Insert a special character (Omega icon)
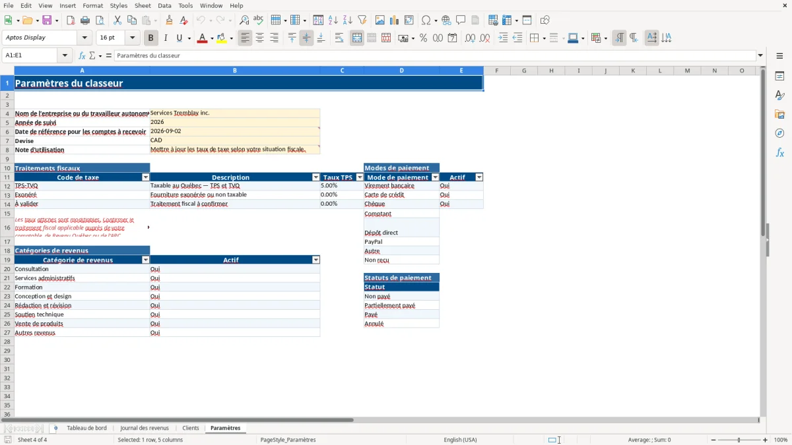 pos(426,20)
